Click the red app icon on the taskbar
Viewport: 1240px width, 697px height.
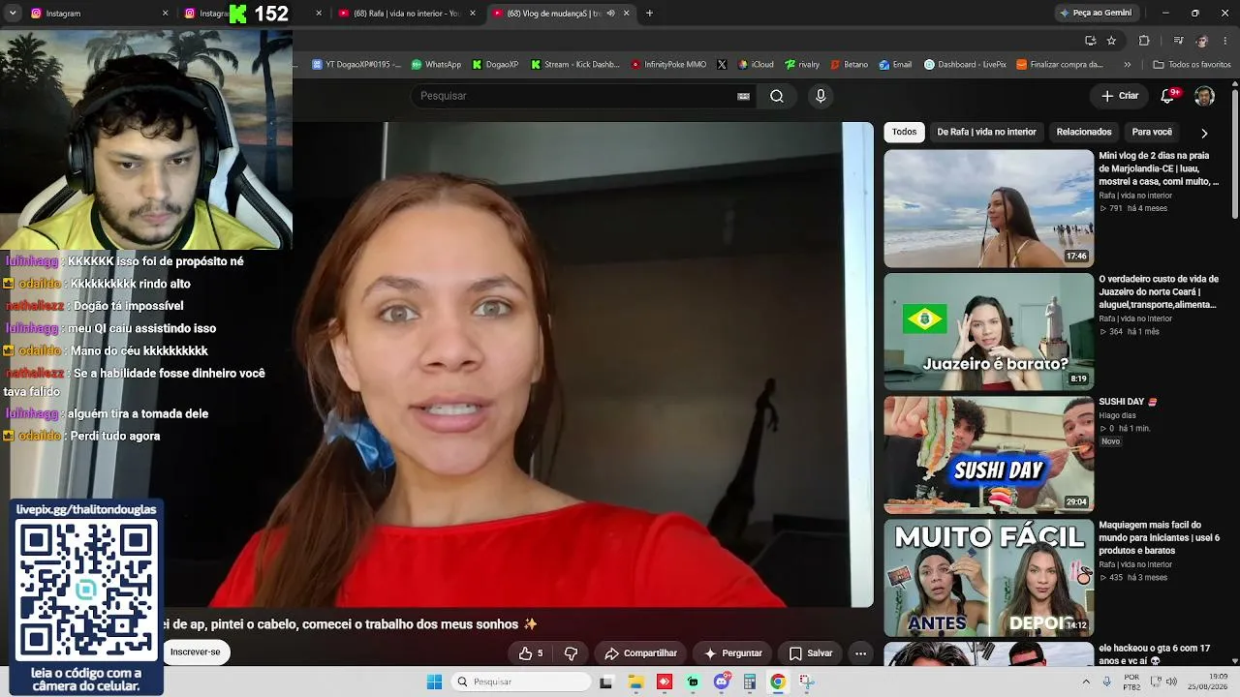click(x=664, y=682)
